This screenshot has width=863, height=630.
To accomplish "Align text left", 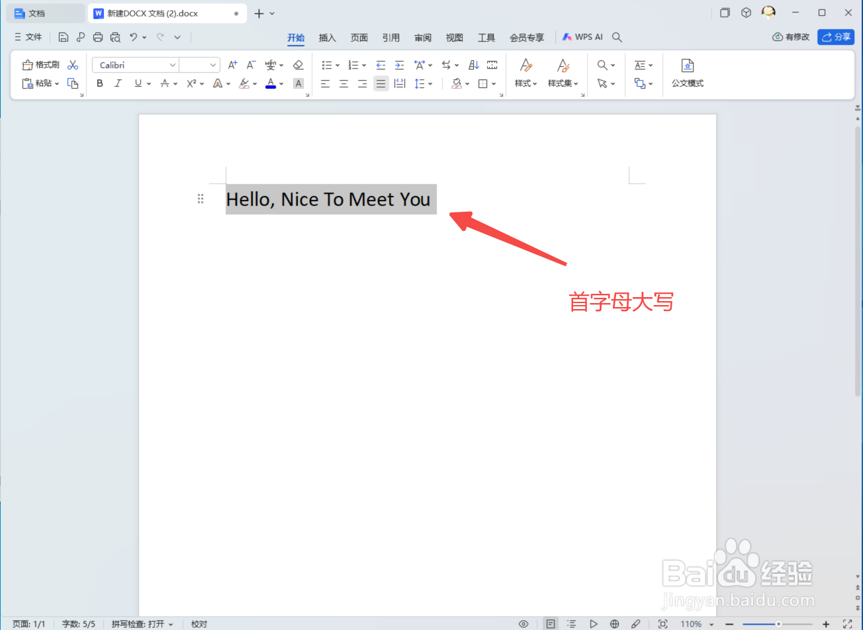I will tap(325, 83).
